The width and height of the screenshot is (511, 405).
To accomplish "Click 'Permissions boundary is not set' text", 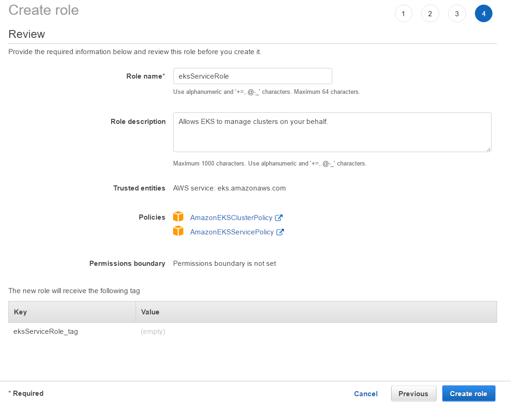I will click(224, 264).
